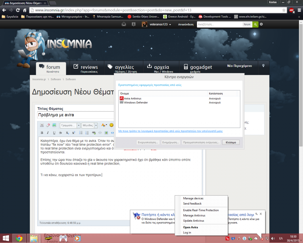Toggle strikethrough formatting in editor
This screenshot has width=303, height=243.
(x=60, y=133)
